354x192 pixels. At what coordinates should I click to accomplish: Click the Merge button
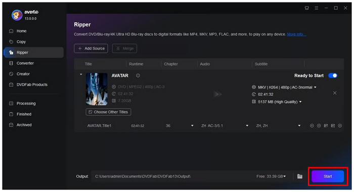124,49
